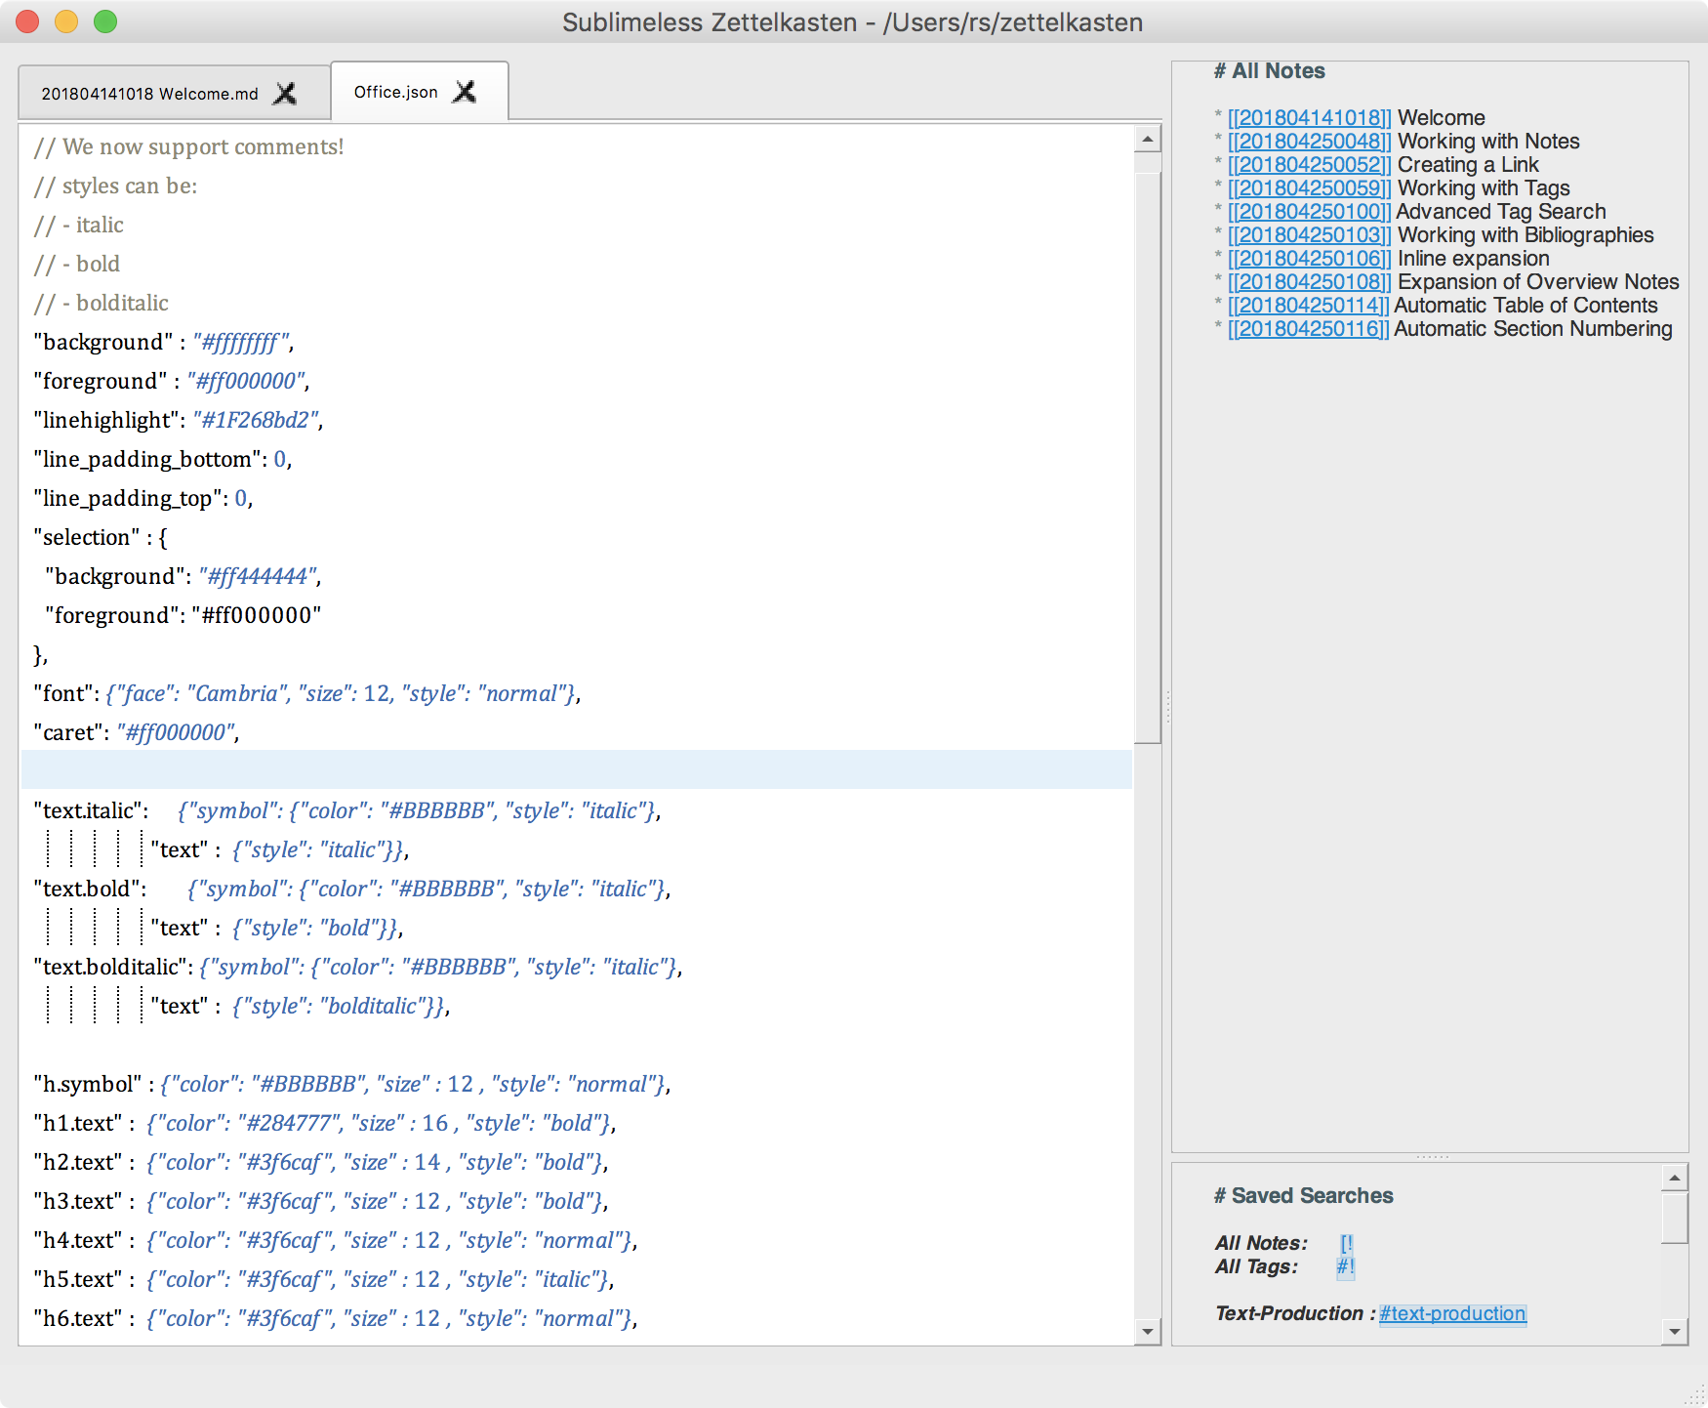
Task: Open note link [[201804250114]] Automatic Table of Contents
Action: point(1309,306)
